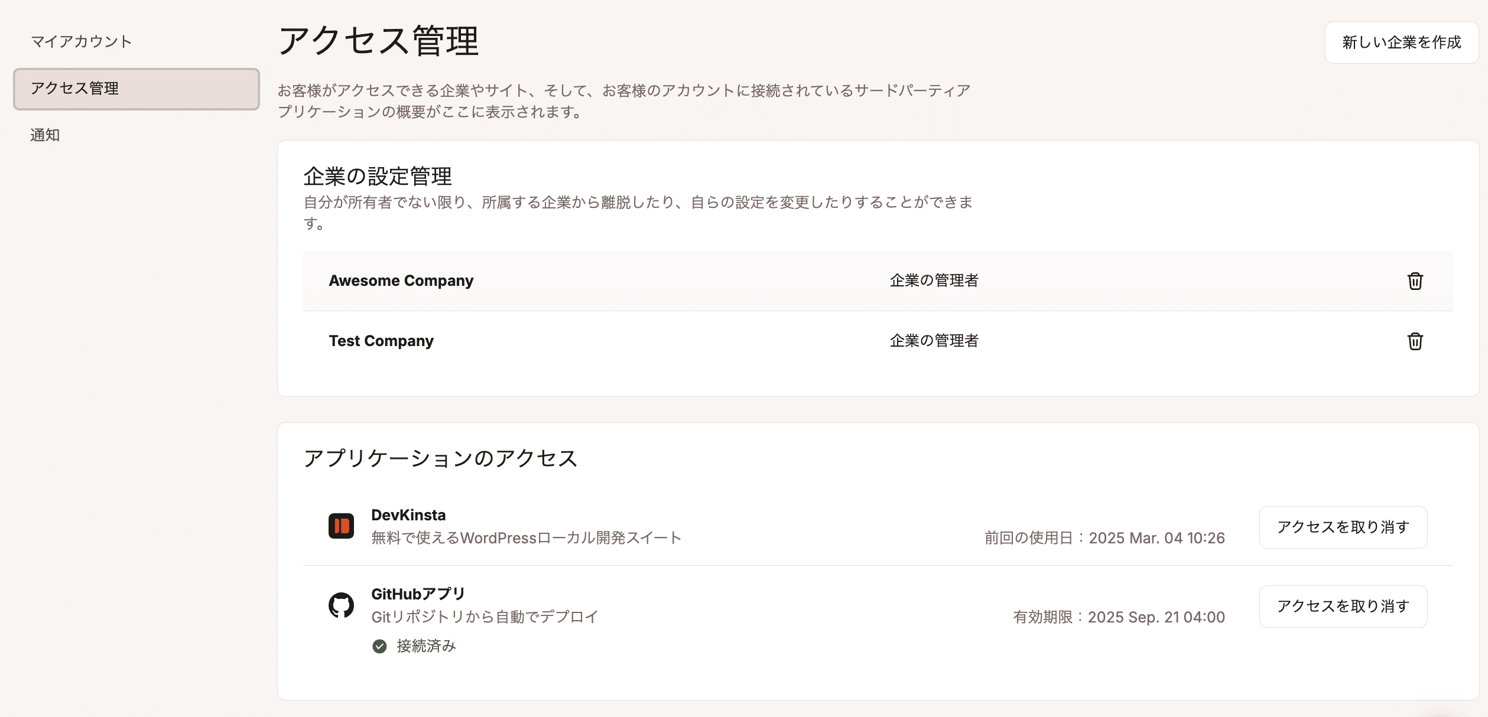Open 通知 settings in the sidebar
The image size is (1488, 717).
[x=45, y=135]
